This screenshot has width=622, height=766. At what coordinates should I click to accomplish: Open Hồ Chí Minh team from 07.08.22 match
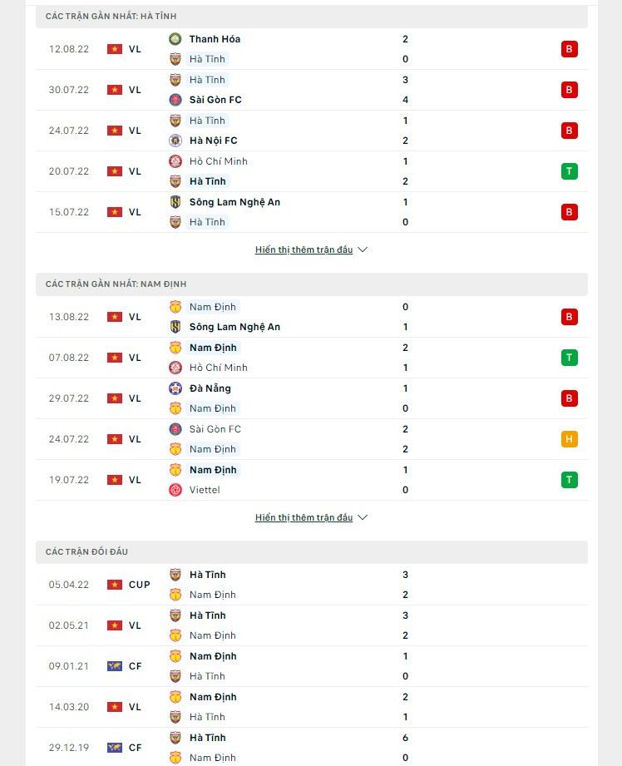pos(219,368)
